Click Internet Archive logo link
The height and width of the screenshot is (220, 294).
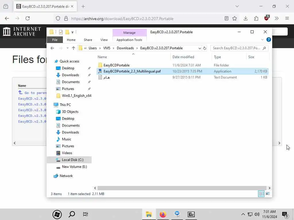point(22,32)
